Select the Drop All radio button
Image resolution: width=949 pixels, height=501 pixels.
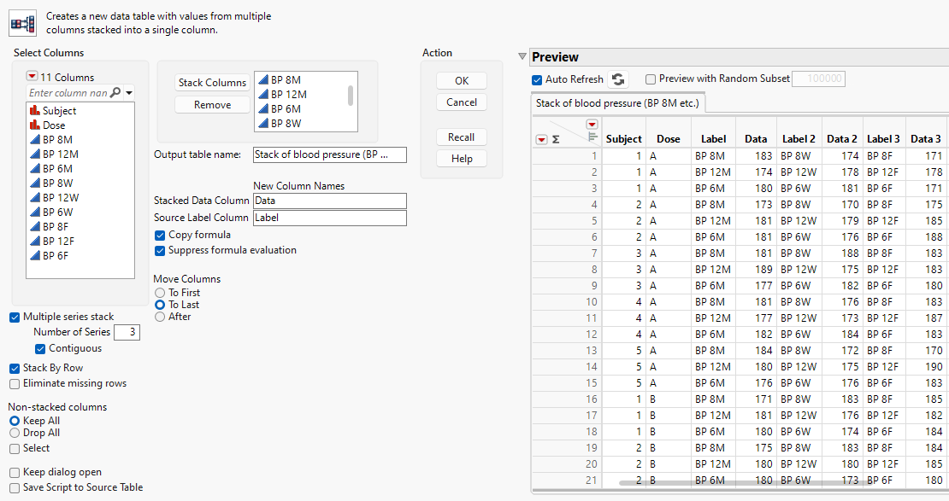click(x=14, y=433)
